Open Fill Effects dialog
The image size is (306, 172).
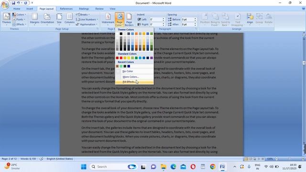[134, 82]
